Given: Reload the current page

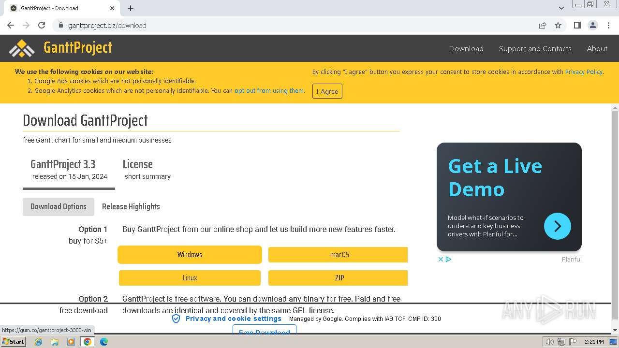Looking at the screenshot, I should coord(42,25).
